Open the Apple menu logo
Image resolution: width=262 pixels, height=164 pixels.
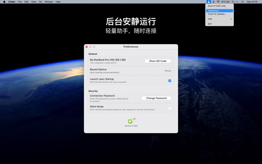click(x=4, y=2)
